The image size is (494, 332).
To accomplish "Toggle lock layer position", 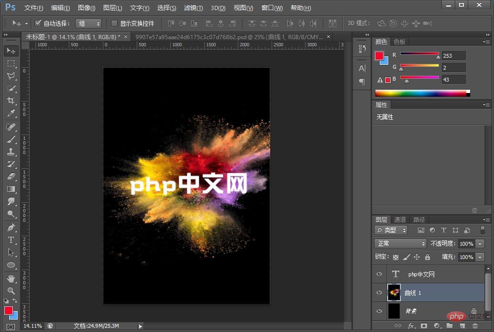I will pyautogui.click(x=417, y=257).
